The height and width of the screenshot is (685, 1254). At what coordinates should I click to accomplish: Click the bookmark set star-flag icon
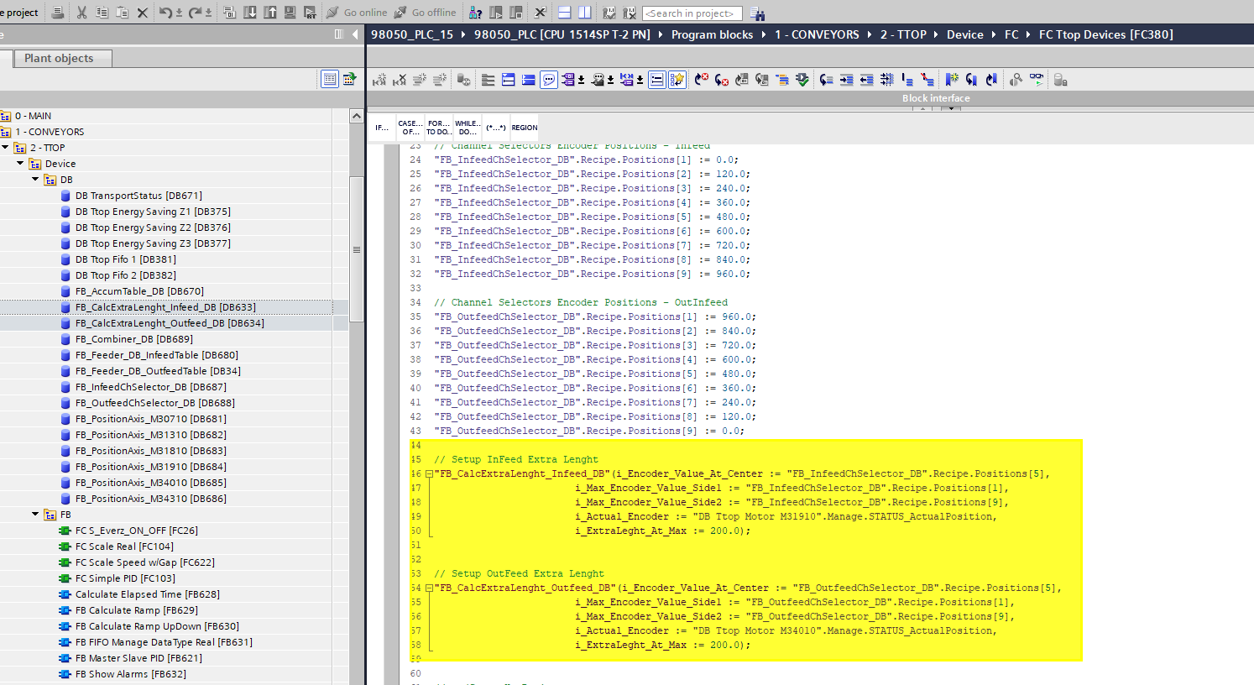click(x=952, y=80)
